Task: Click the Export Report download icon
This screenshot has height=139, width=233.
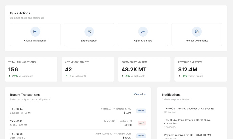Action: (x=89, y=32)
